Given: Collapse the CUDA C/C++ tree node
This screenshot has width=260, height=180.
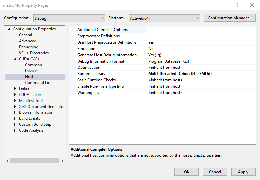Looking at the screenshot, I should 15,59.
